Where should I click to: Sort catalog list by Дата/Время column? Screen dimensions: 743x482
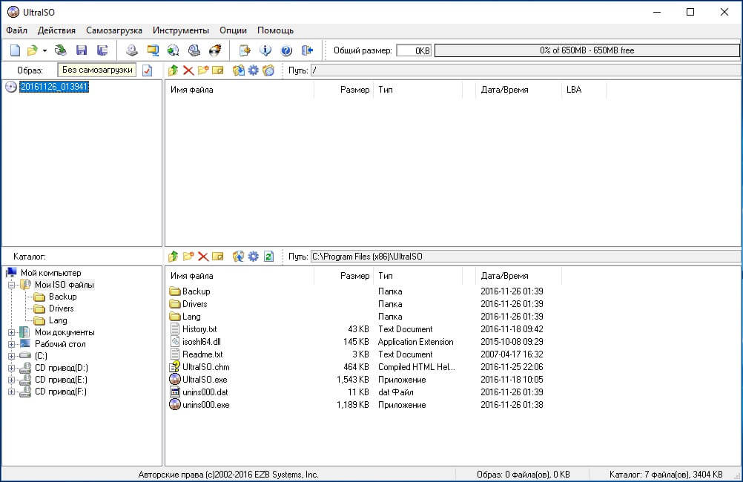coord(519,276)
